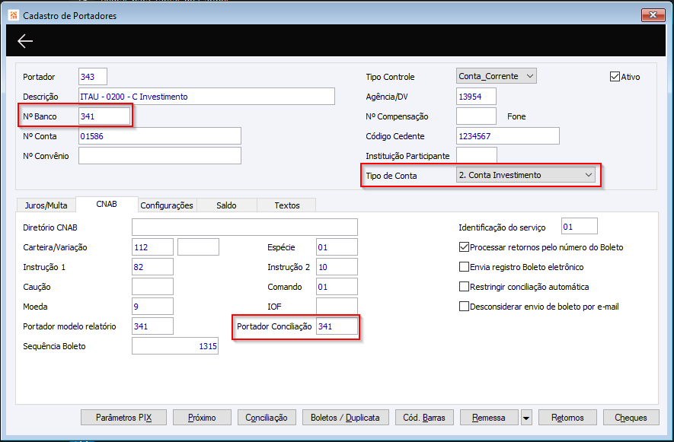Click the Comando field
The width and height of the screenshot is (674, 442).
[337, 287]
